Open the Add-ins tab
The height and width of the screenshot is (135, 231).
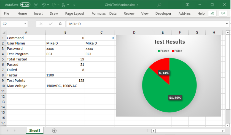point(184,13)
